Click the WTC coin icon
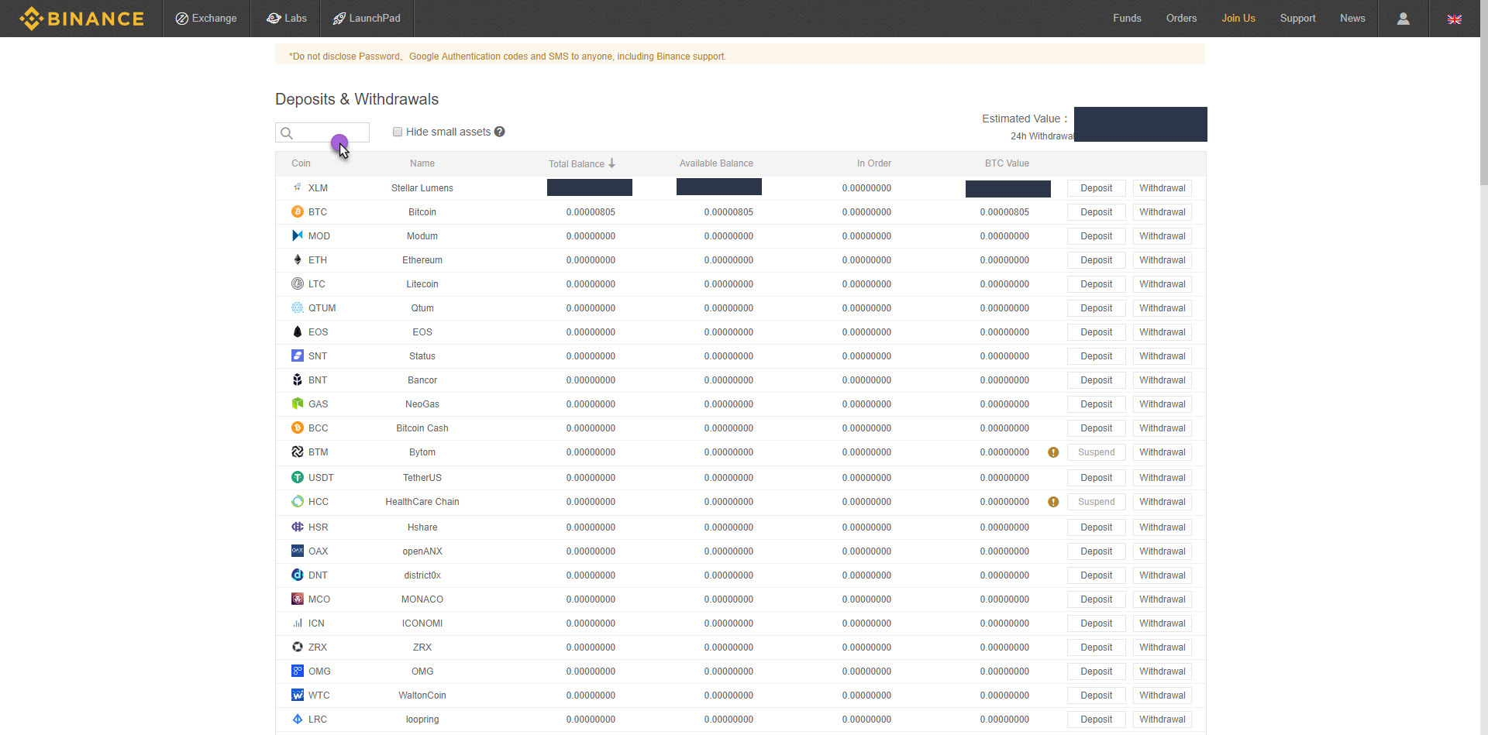The height and width of the screenshot is (735, 1488). pyautogui.click(x=298, y=695)
